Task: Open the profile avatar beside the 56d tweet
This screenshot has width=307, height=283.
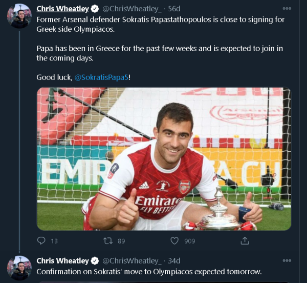Action: (19, 16)
